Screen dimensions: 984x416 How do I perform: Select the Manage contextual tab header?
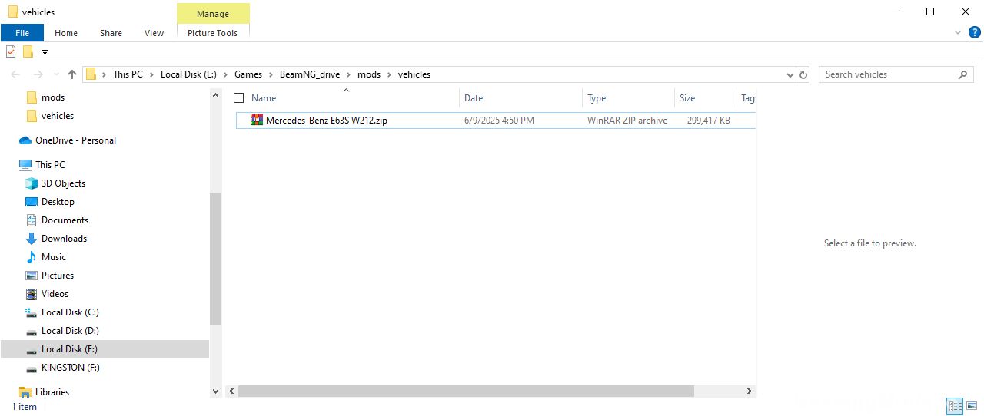coord(213,14)
